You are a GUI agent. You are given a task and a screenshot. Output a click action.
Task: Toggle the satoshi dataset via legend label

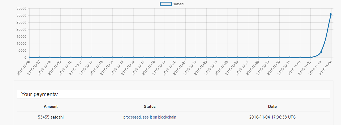(179, 4)
